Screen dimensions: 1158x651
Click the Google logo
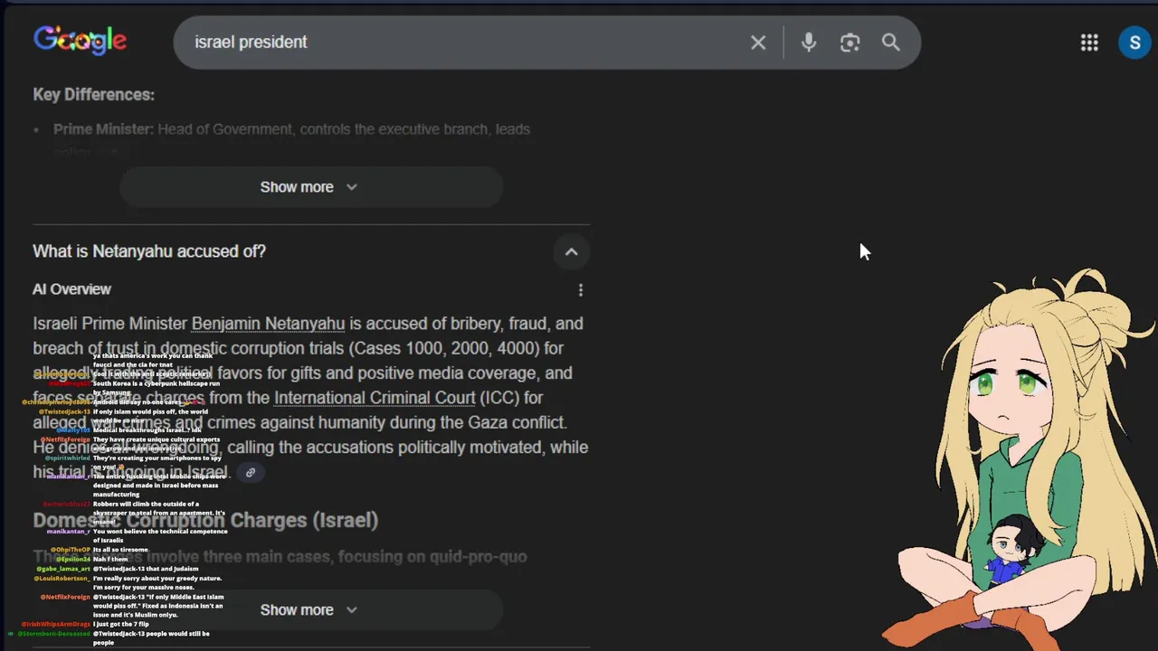click(80, 41)
